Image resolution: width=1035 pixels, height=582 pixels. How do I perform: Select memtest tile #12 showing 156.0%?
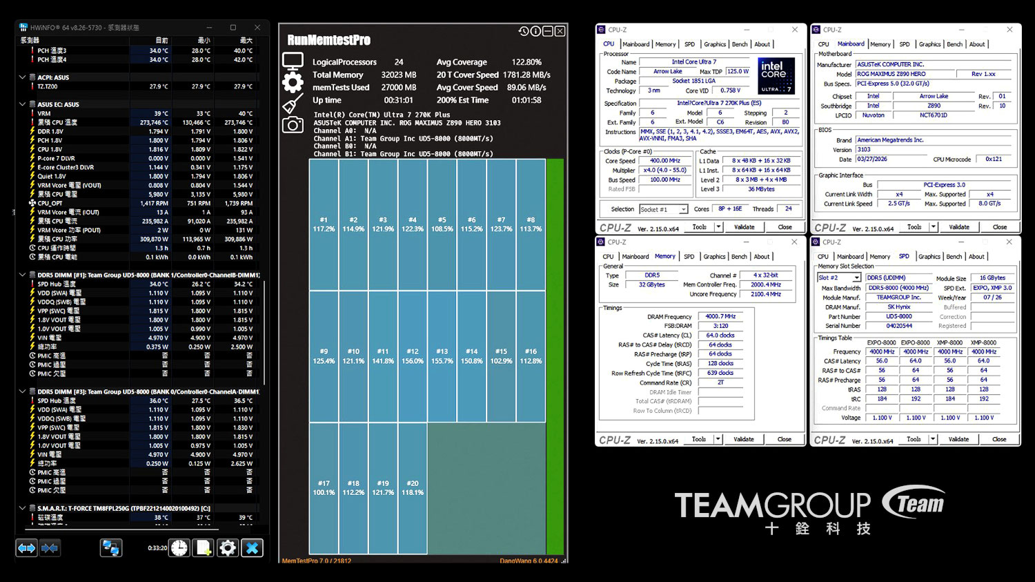click(x=413, y=356)
